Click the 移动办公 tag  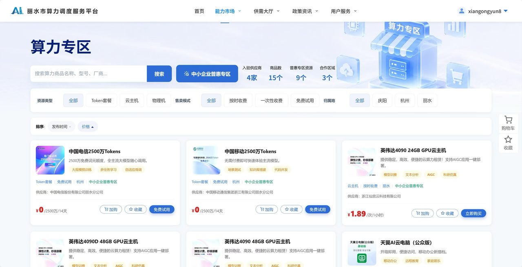390,261
